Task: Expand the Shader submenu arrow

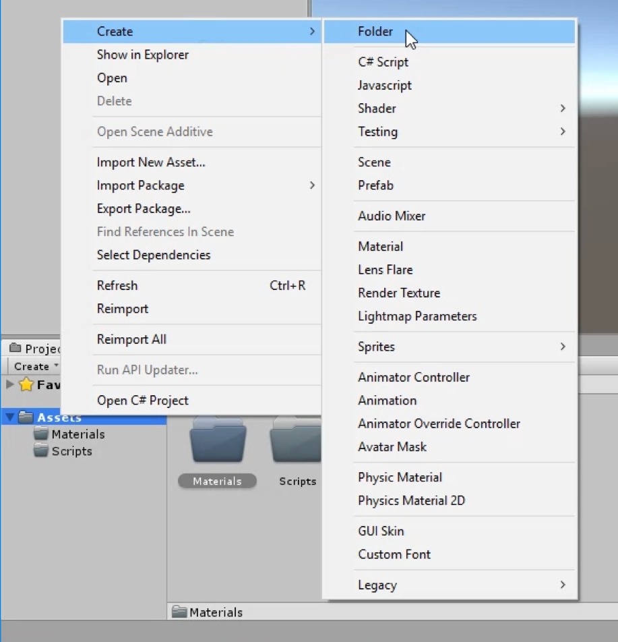Action: (563, 109)
